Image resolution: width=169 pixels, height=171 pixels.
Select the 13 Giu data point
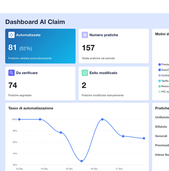[x=19, y=119]
